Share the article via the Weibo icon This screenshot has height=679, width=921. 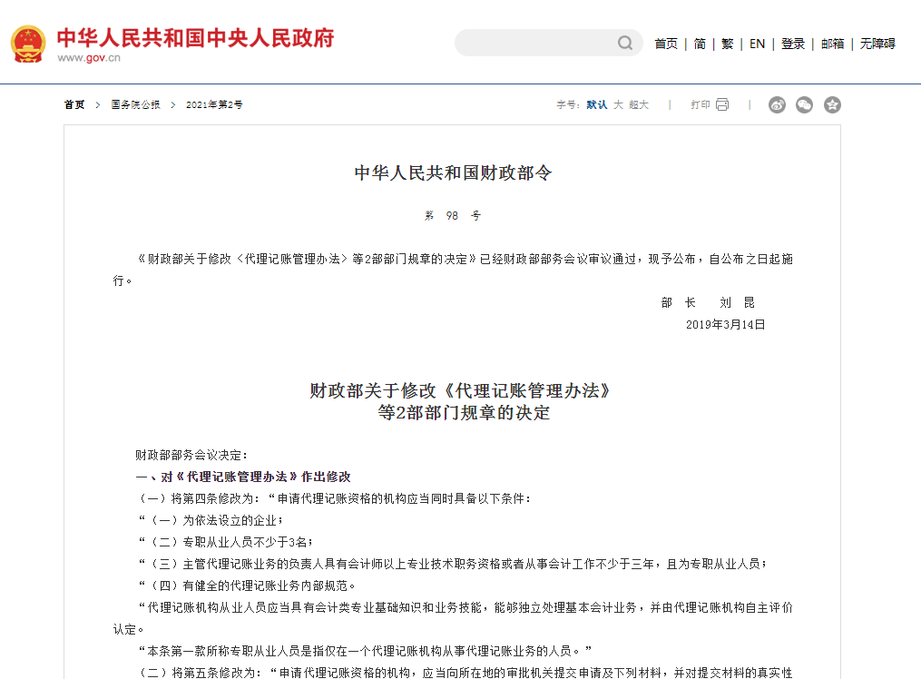[x=777, y=104]
